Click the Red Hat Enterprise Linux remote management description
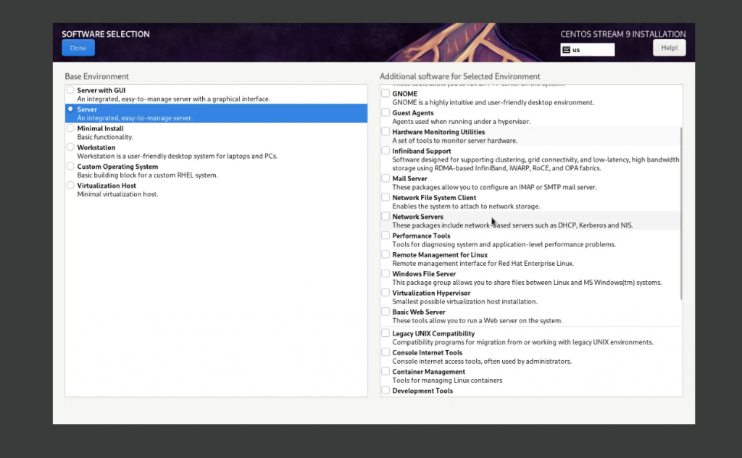 [x=483, y=264]
